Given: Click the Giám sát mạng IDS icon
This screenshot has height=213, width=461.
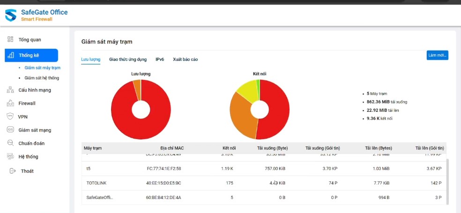Looking at the screenshot, I should [10, 130].
